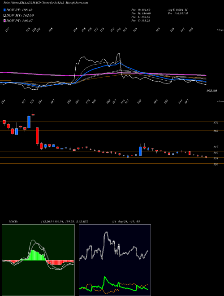Click the tall blue candlestick reaching the 147 line

pos(140,151)
